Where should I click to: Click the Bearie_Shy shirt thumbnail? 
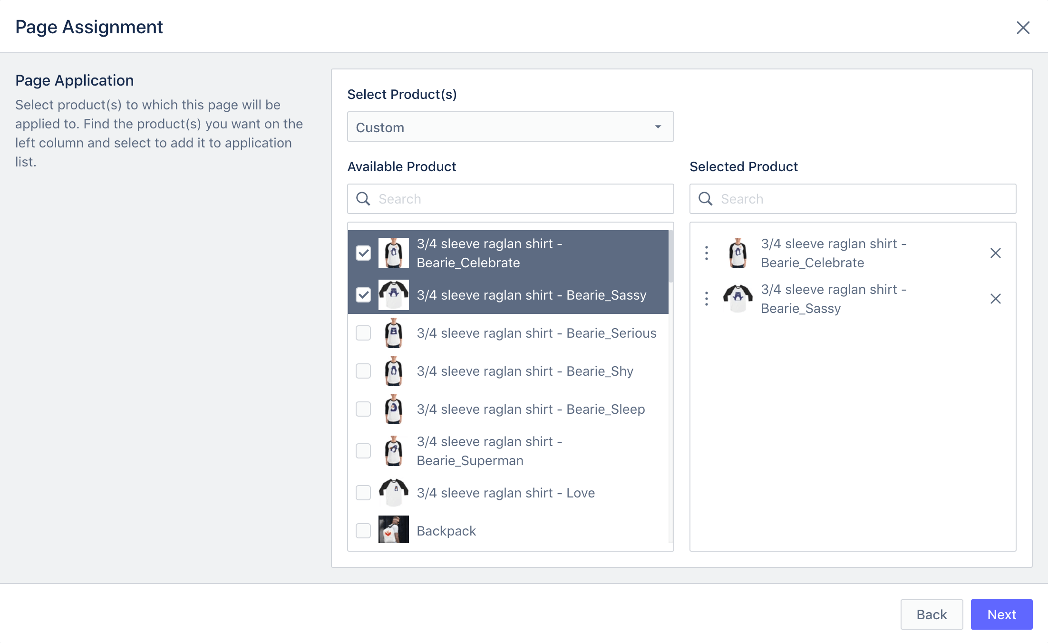[394, 371]
